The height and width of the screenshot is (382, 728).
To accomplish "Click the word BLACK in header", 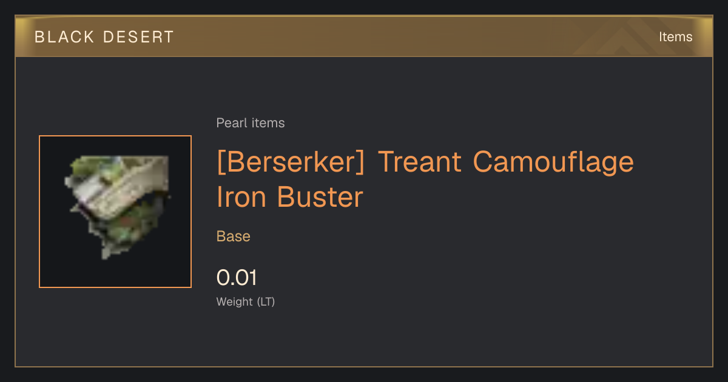I will (65, 37).
